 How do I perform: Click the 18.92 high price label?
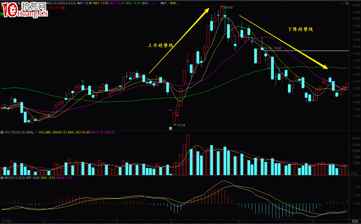coord(229,7)
